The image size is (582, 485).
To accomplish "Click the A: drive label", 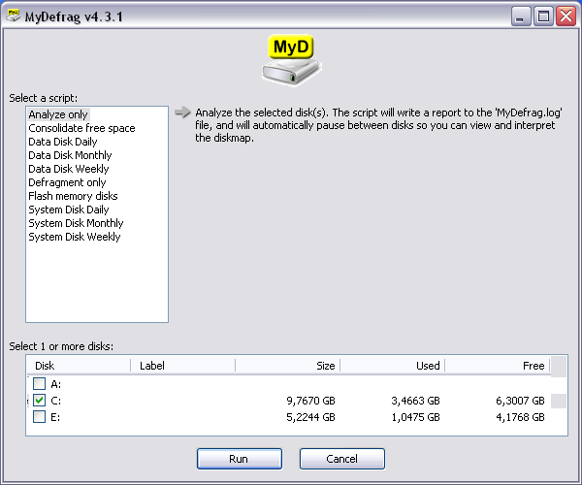I will [x=55, y=384].
